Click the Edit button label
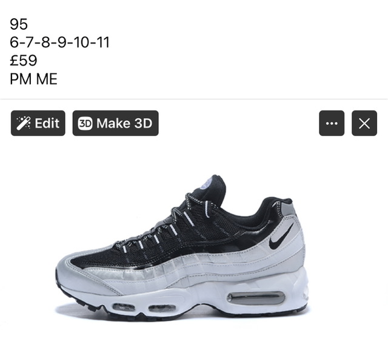 (47, 123)
